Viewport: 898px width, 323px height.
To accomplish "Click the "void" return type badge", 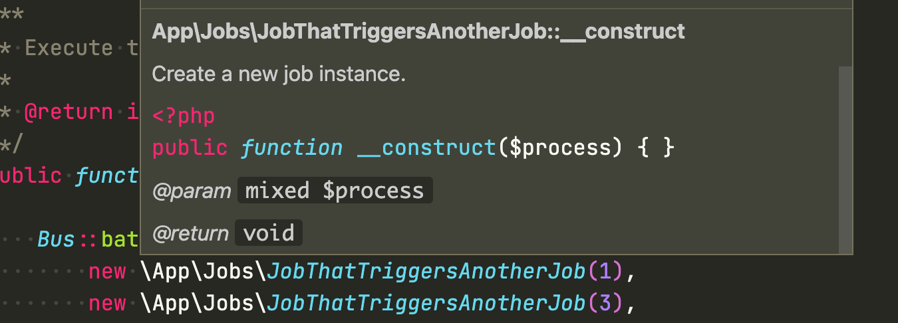I will (x=269, y=233).
